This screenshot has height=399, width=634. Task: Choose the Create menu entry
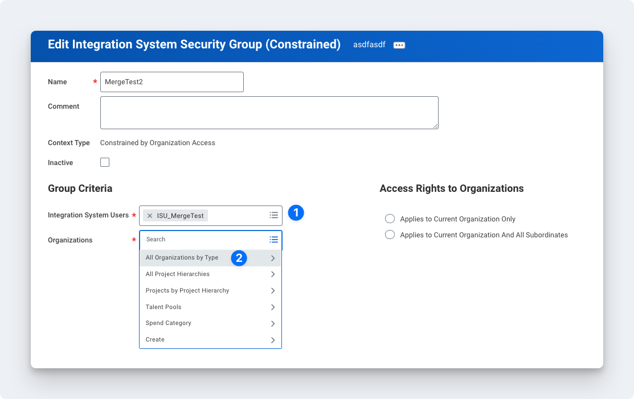click(155, 339)
